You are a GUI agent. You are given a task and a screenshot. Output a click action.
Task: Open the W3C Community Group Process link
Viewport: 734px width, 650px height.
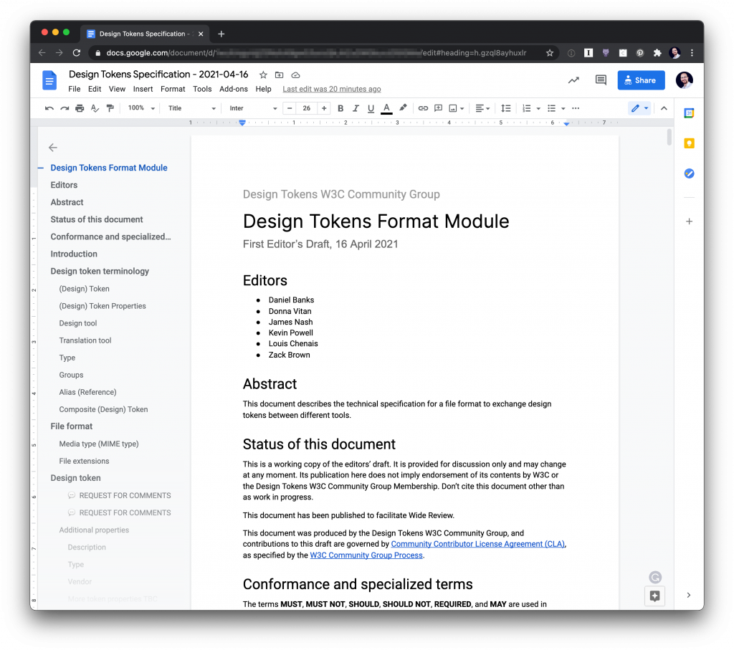pyautogui.click(x=366, y=555)
